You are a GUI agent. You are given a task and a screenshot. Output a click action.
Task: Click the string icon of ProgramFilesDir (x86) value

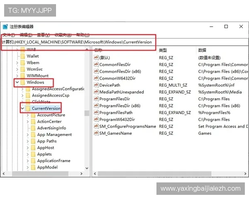[x=96, y=106]
